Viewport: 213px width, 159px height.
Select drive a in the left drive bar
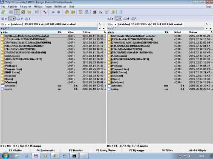click(x=4, y=19)
